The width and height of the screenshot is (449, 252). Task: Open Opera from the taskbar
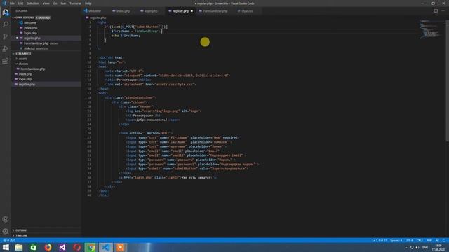(x=76, y=247)
